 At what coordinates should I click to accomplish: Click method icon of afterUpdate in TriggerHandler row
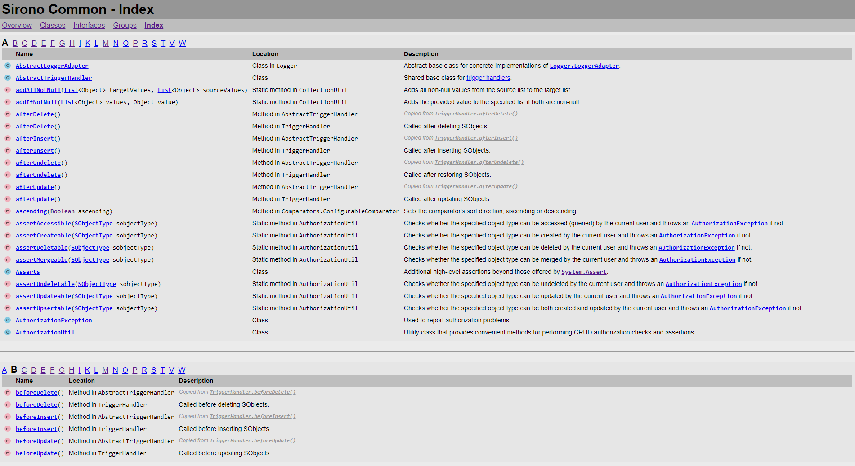pyautogui.click(x=8, y=199)
